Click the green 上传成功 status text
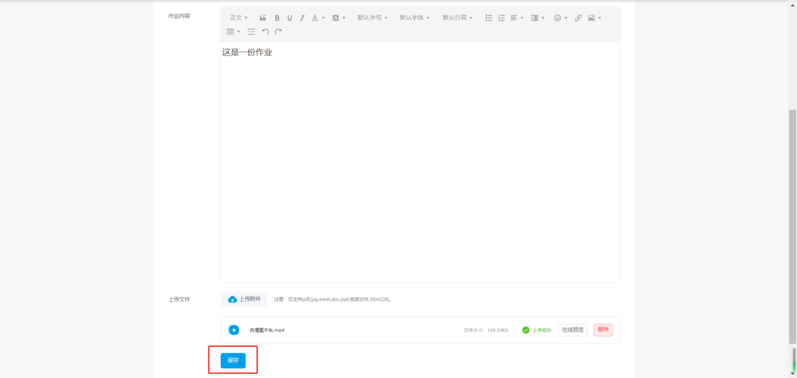This screenshot has height=378, width=797. (x=542, y=330)
